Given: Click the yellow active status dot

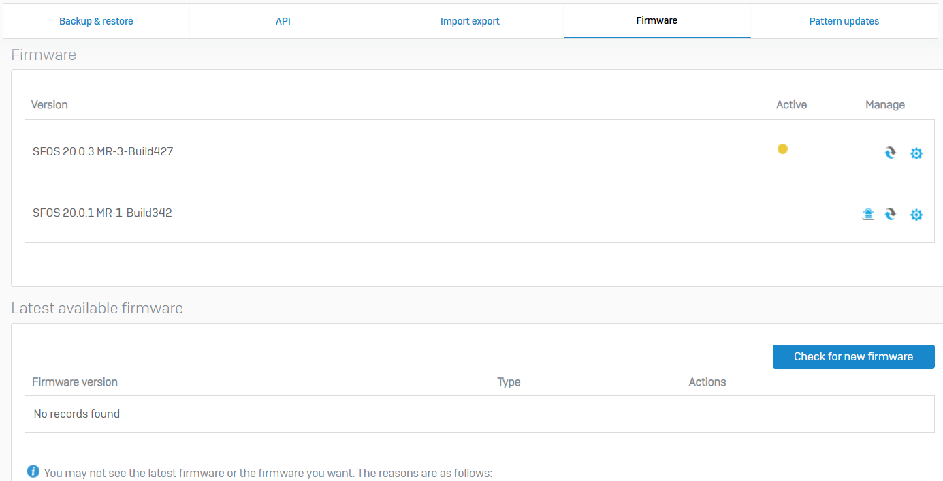Looking at the screenshot, I should (782, 149).
